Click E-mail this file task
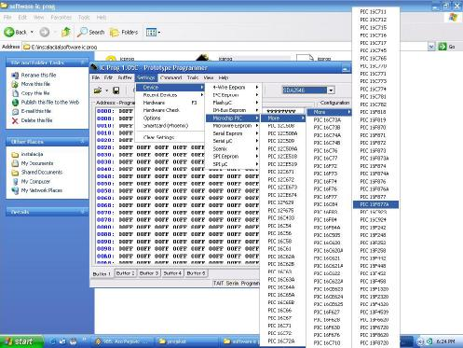The width and height of the screenshot is (463, 348). (36, 111)
